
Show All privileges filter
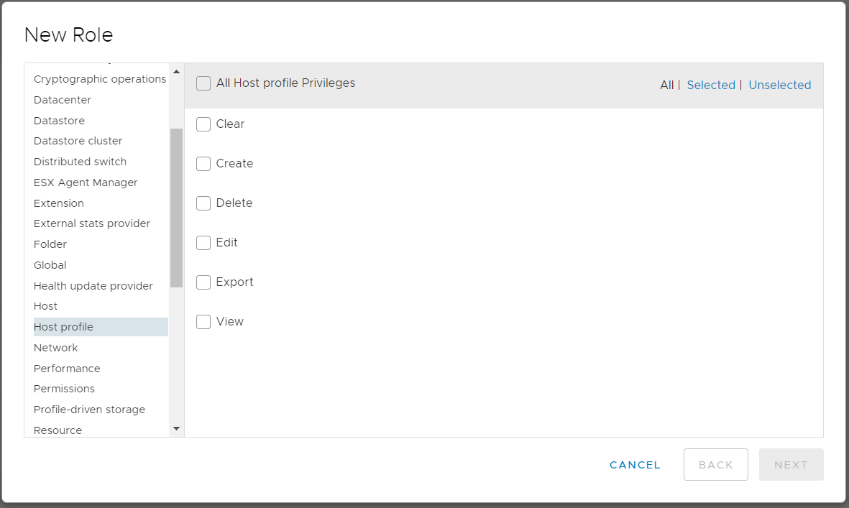click(x=666, y=85)
